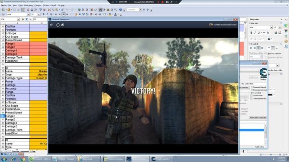Image resolution: width=289 pixels, height=162 pixels.
Task: Click Italic in the sidebar properties panel
Action: coord(255,33)
